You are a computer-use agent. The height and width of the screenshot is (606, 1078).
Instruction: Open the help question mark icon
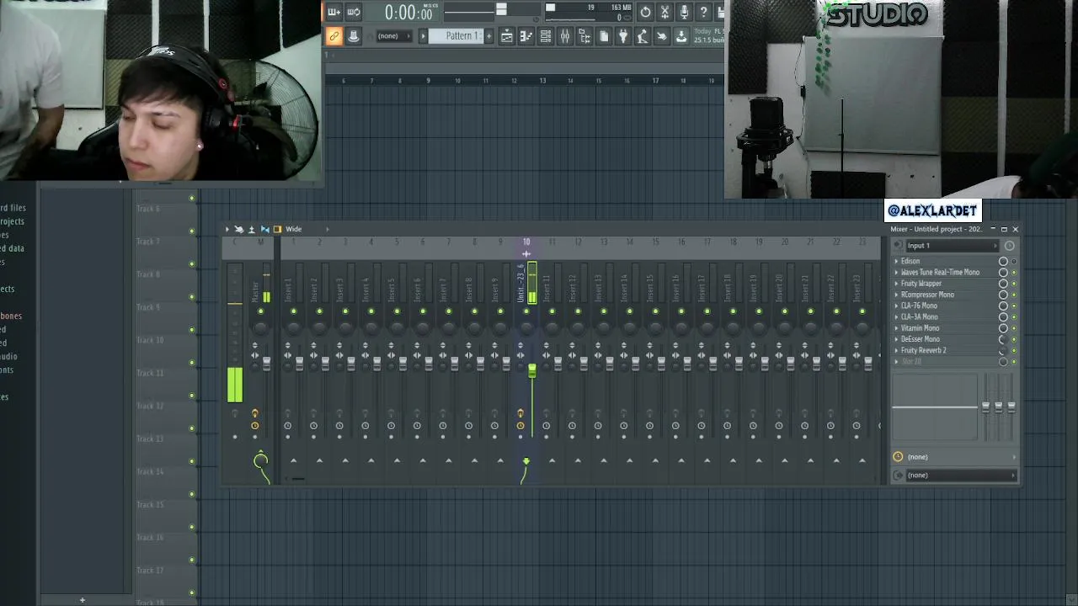point(703,12)
